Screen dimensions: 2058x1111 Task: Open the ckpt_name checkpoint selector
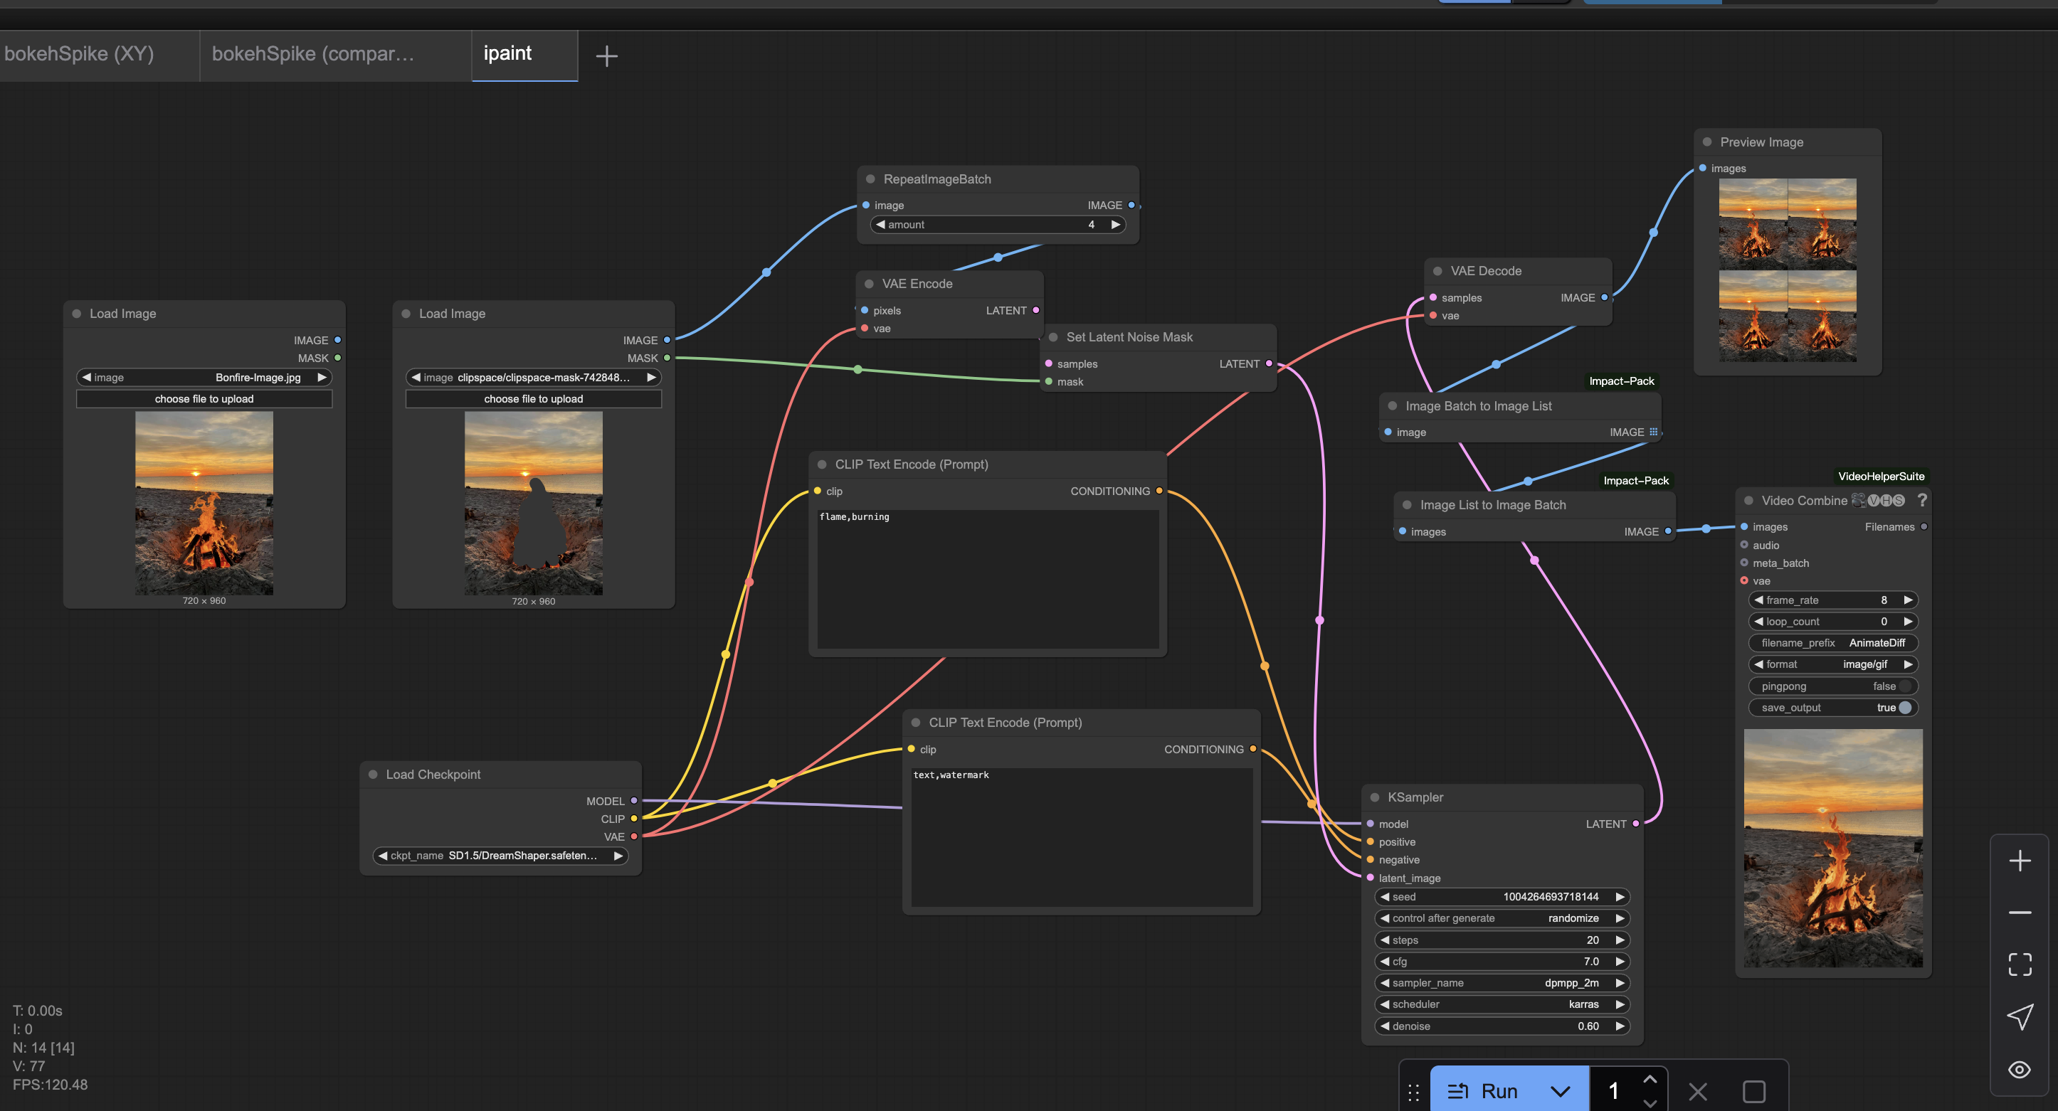501,856
